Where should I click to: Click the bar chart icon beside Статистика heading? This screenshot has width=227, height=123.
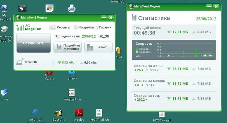pos(134,18)
